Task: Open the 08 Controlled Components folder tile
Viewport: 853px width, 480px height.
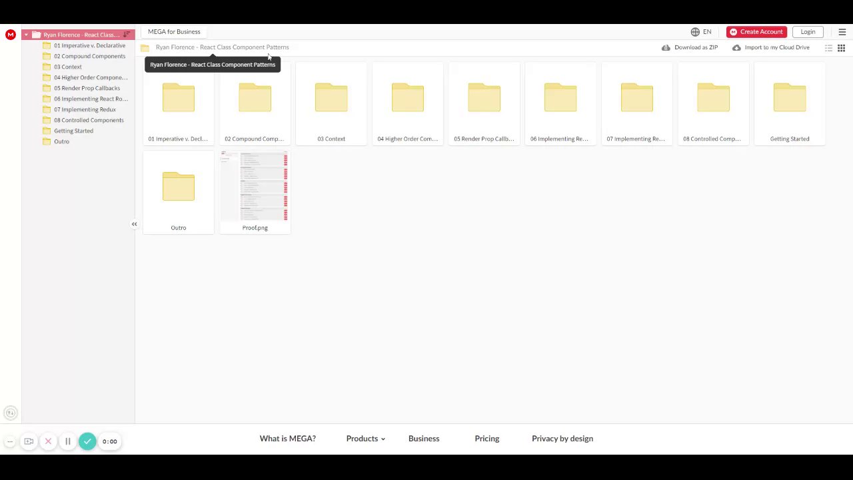Action: click(x=713, y=104)
